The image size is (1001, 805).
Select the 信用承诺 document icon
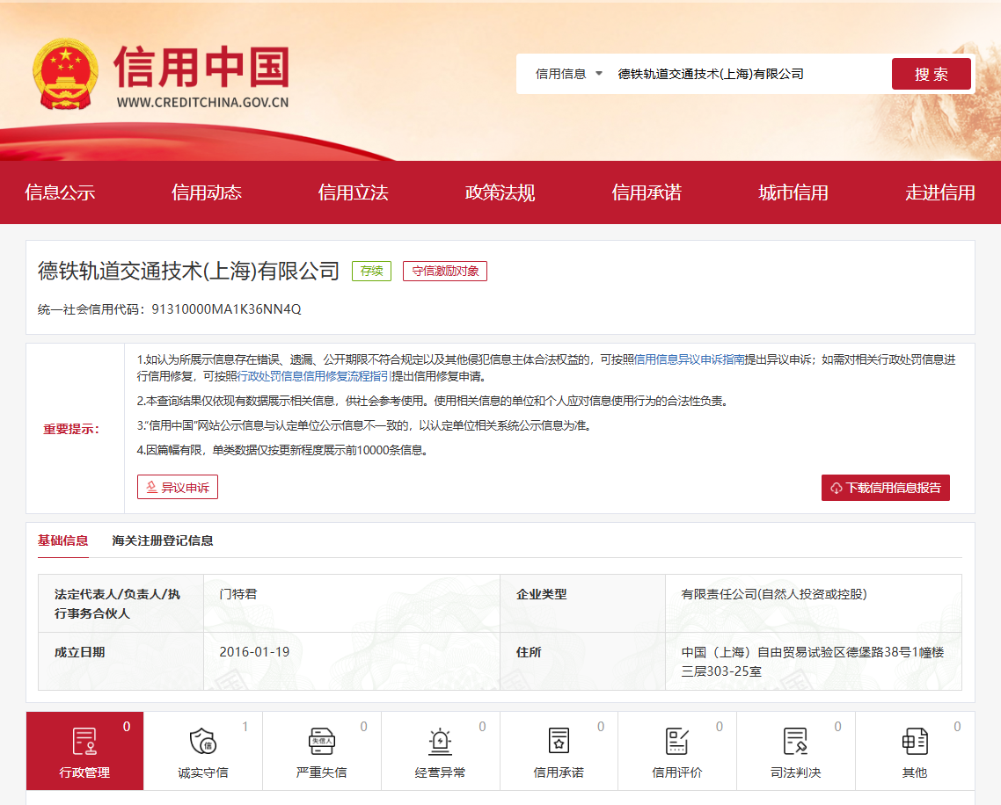click(x=559, y=742)
